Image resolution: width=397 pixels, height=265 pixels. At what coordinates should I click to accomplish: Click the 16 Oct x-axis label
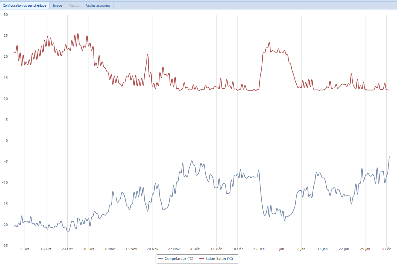pyautogui.click(x=46, y=249)
